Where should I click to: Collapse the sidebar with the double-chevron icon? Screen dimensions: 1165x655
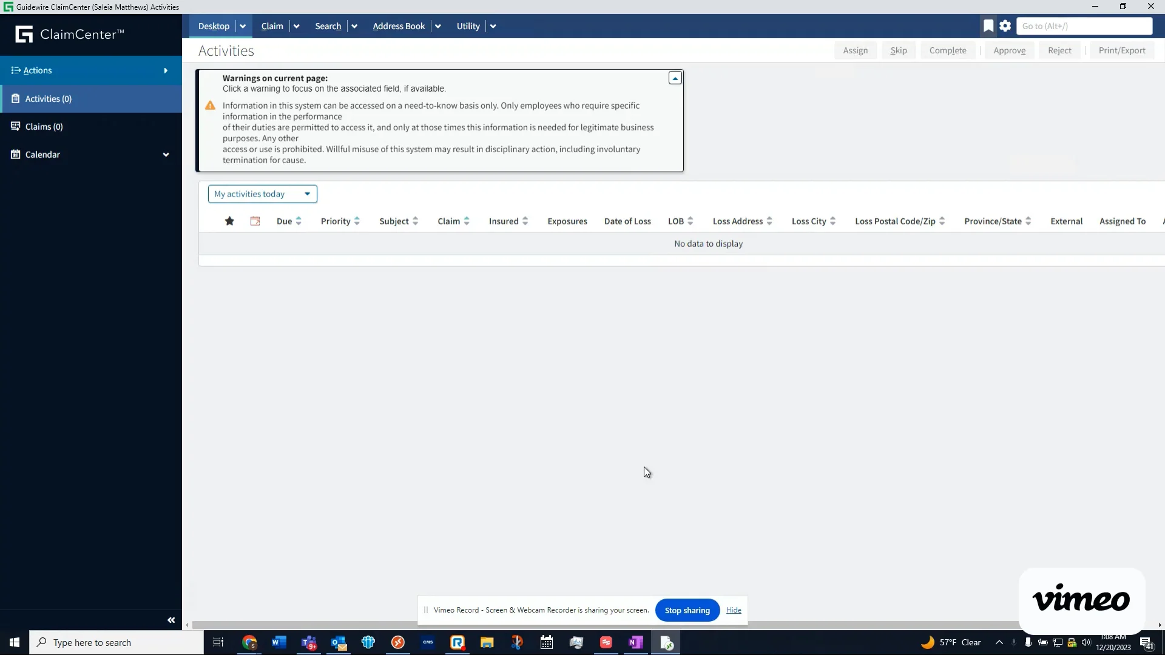point(171,620)
